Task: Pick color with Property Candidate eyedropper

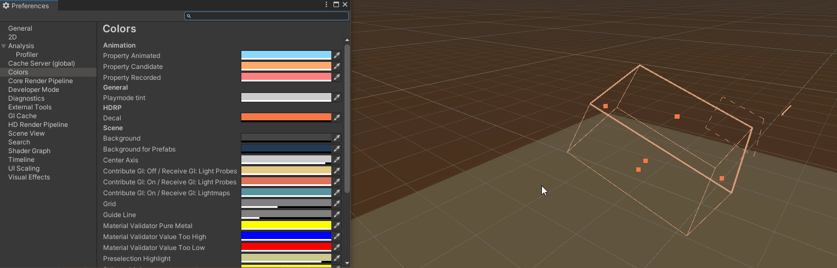Action: (337, 66)
